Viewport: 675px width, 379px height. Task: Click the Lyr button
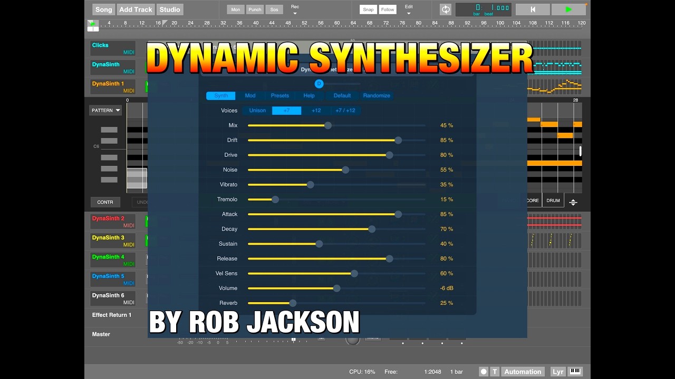pos(558,372)
